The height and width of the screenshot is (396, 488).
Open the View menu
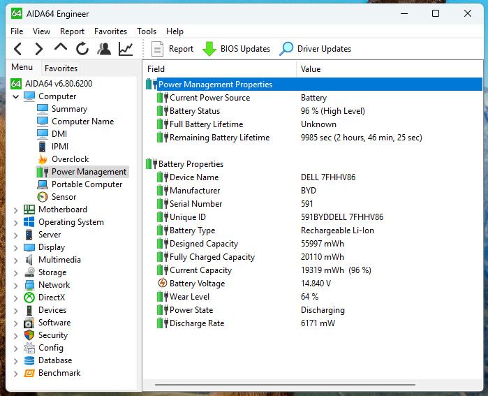(41, 31)
